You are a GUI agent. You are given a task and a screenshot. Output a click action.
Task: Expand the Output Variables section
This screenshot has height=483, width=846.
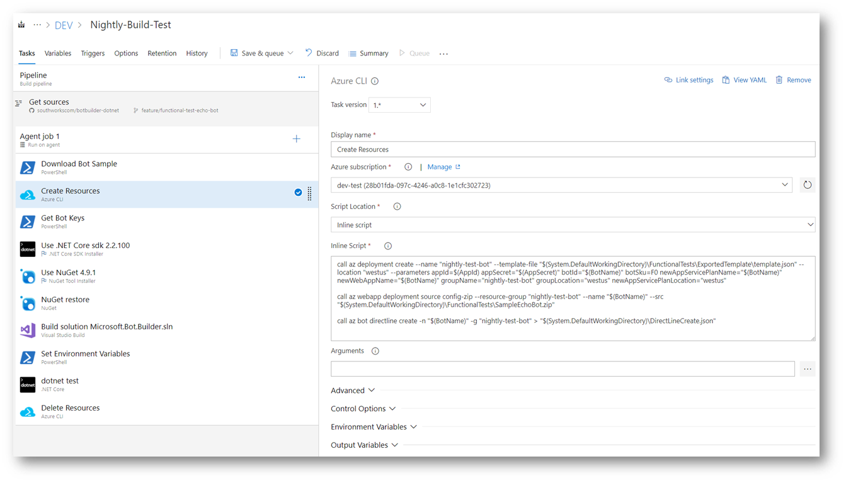(x=365, y=445)
